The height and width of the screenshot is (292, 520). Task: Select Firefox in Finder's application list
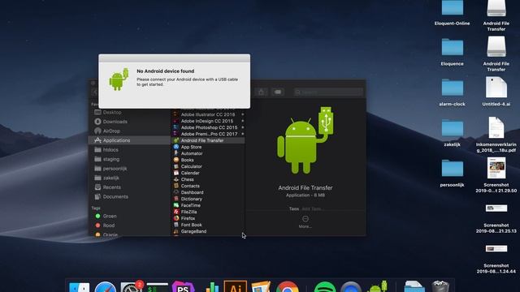click(208, 218)
